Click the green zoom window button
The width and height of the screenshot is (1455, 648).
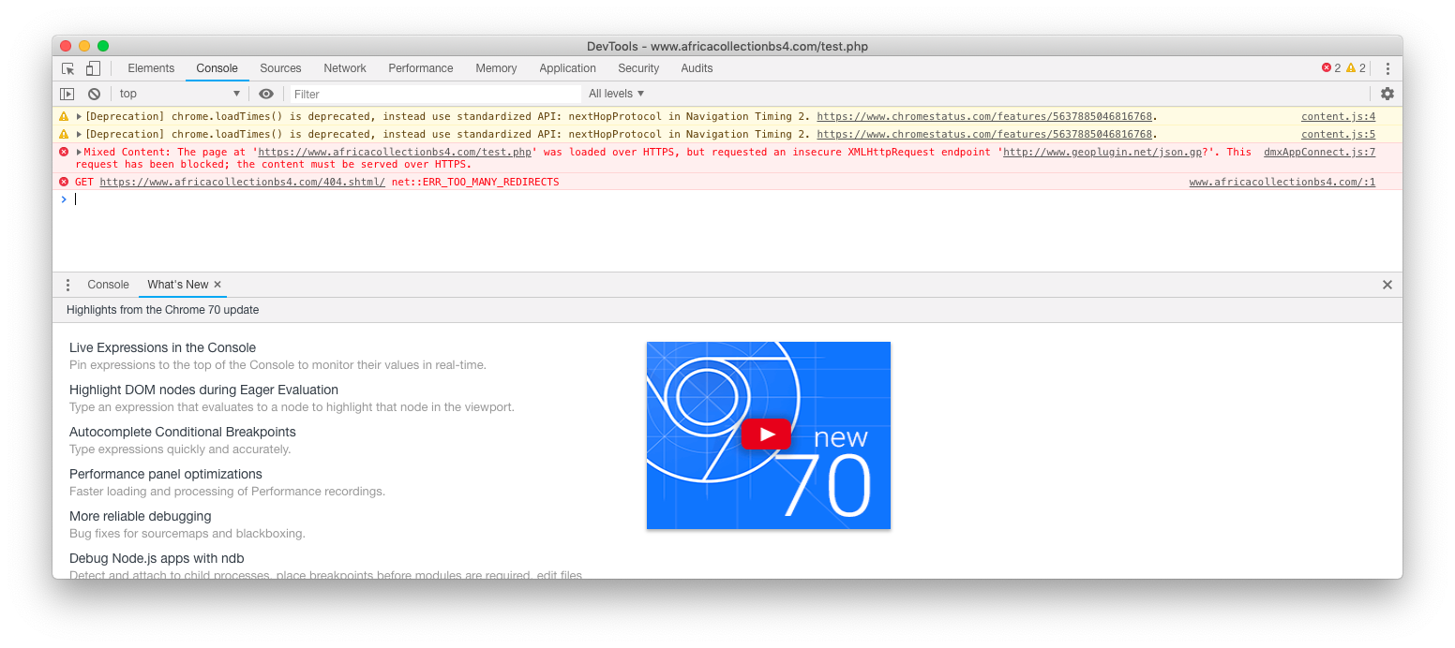[103, 46]
